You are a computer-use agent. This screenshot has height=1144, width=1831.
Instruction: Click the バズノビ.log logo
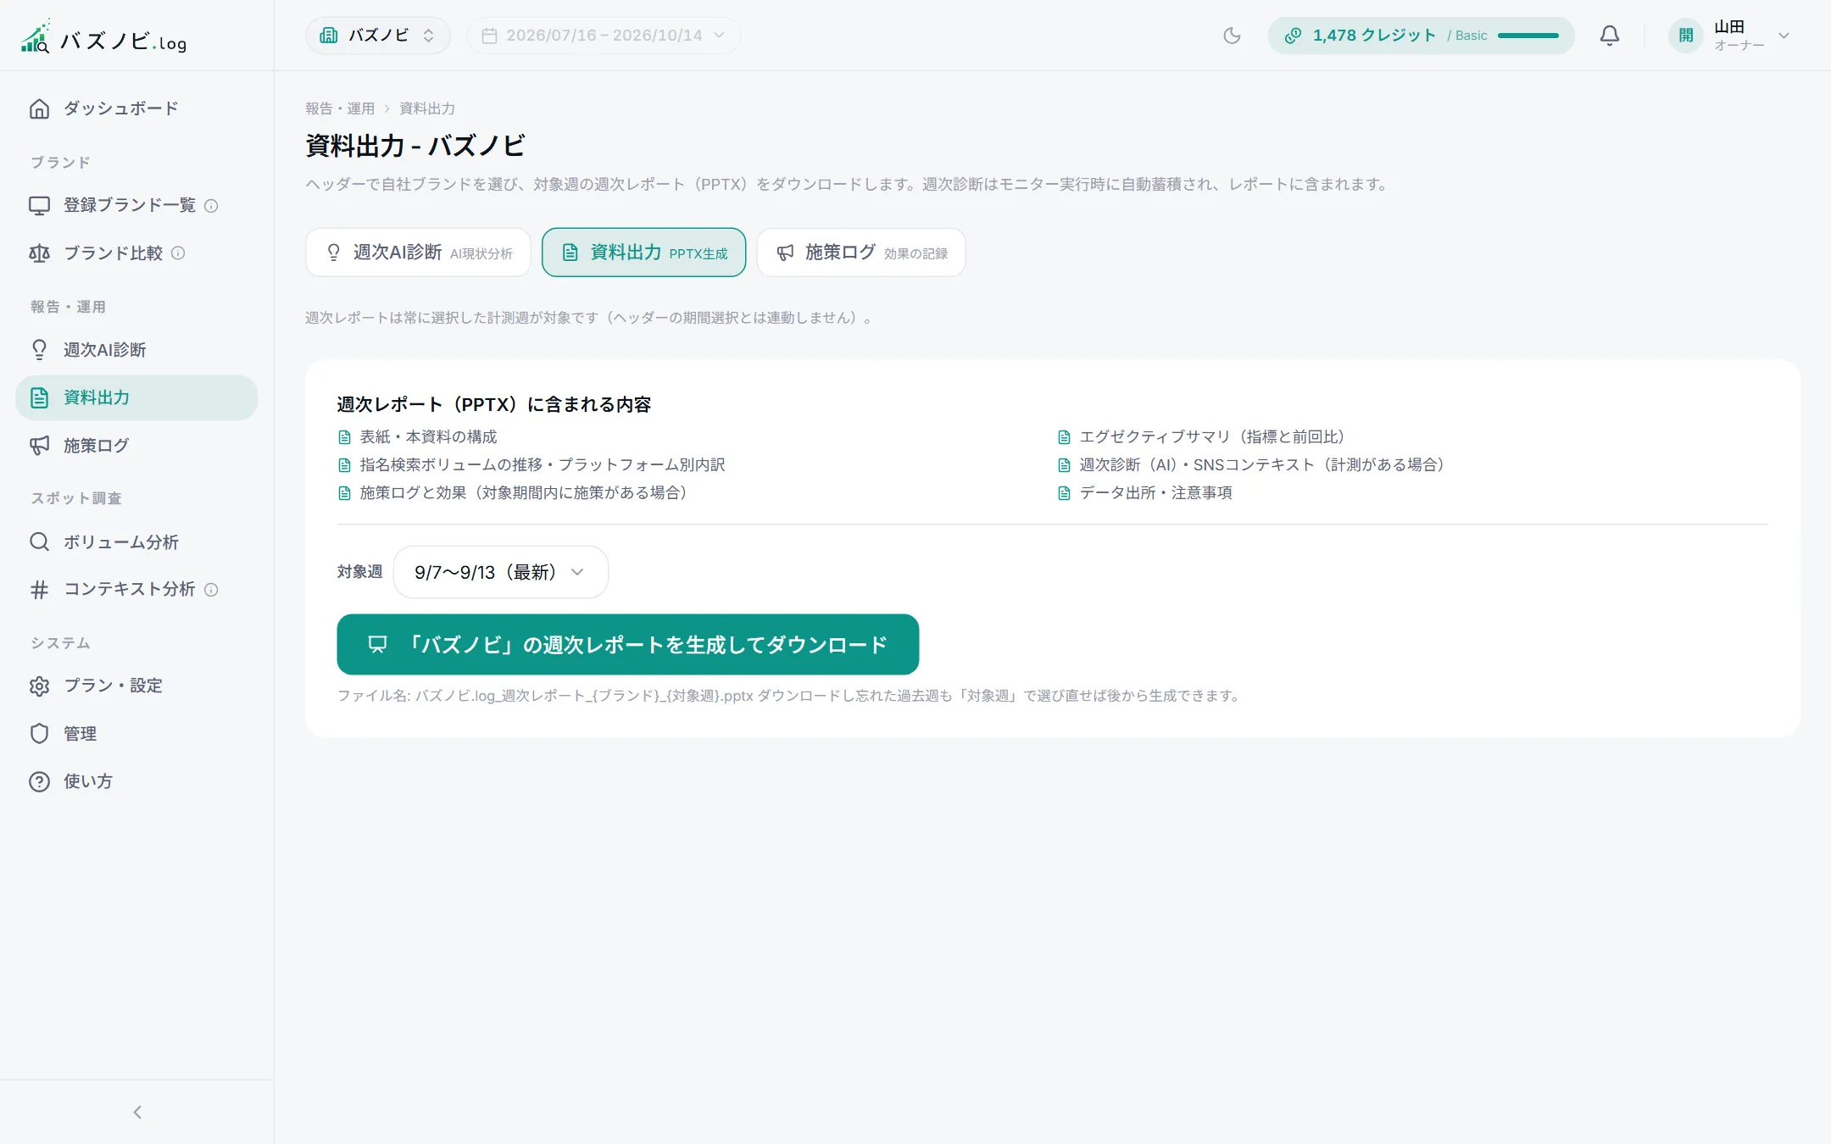pos(103,37)
